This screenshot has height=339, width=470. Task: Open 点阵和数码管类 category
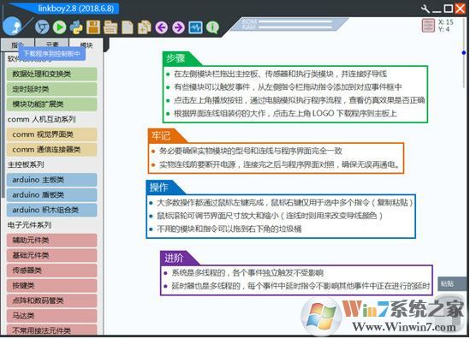pyautogui.click(x=51, y=300)
